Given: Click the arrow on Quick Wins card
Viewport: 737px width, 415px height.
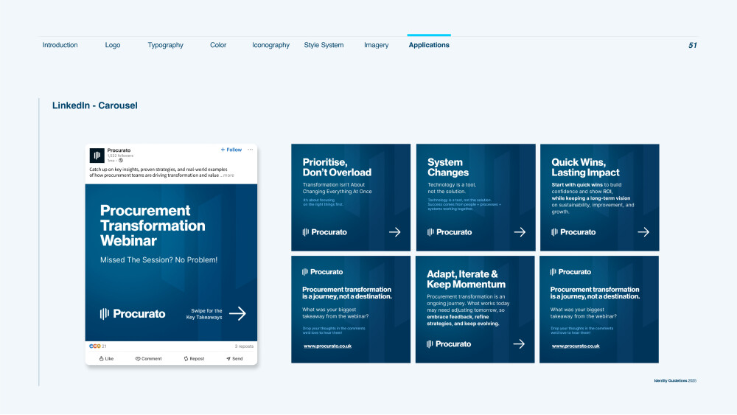Looking at the screenshot, I should point(643,232).
